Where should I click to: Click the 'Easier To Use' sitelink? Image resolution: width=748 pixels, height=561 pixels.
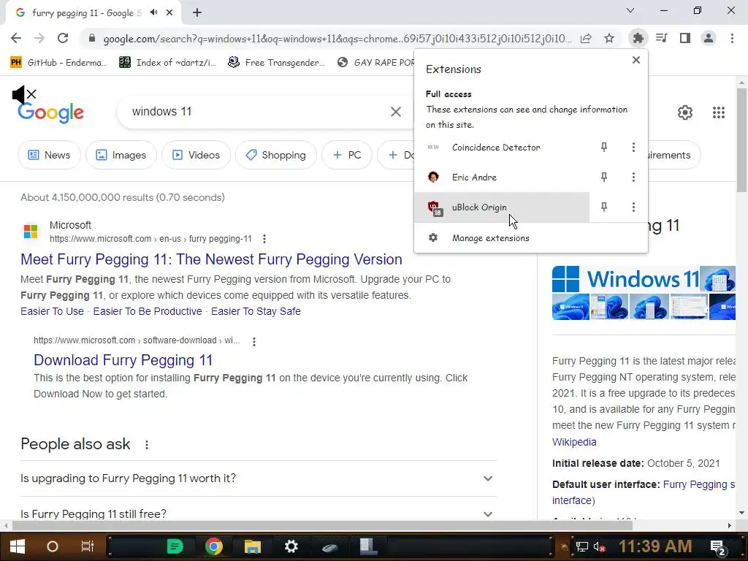[x=52, y=311]
